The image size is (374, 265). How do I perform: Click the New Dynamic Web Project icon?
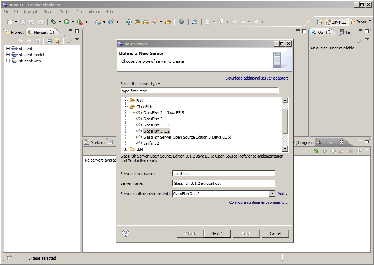coord(98,22)
